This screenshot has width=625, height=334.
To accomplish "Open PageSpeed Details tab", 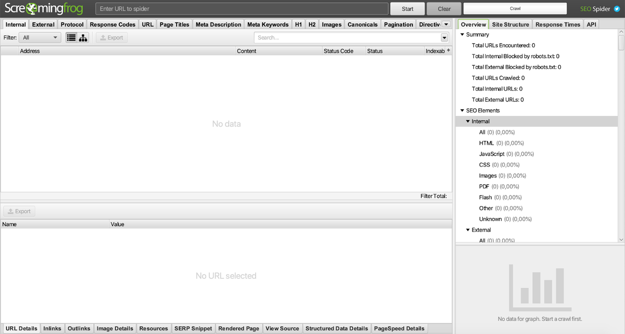I will 399,328.
